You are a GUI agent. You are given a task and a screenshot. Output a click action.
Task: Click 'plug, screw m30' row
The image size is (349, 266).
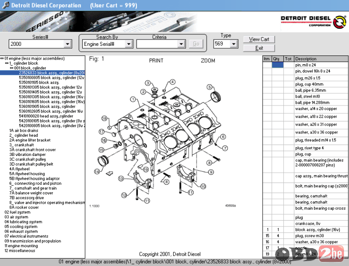point(305,236)
